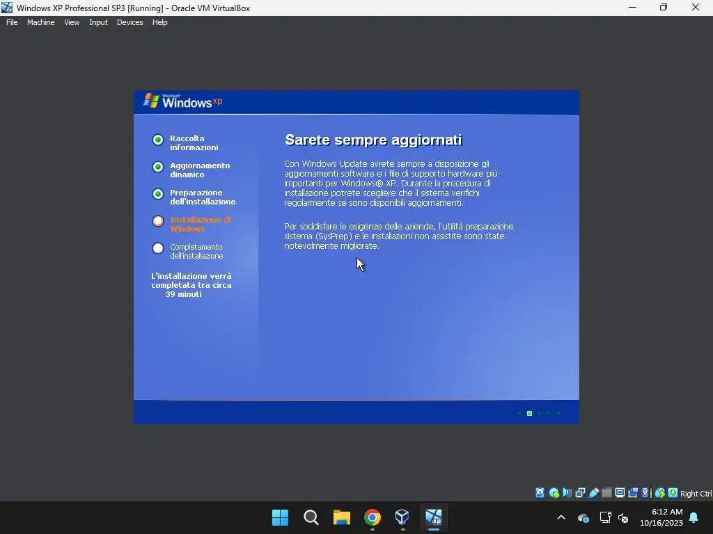Image resolution: width=713 pixels, height=534 pixels.
Task: Click the Raccolta informazioni label
Action: tap(194, 143)
